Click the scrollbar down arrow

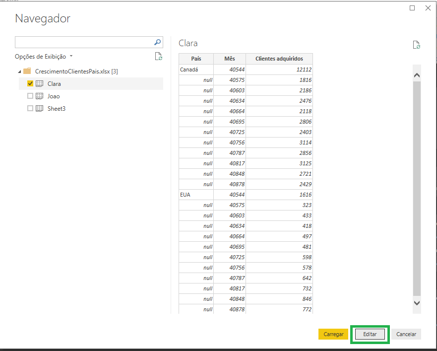coord(417,303)
